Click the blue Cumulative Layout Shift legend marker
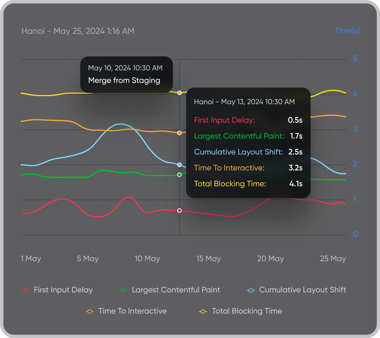380x338 pixels. pyautogui.click(x=250, y=290)
